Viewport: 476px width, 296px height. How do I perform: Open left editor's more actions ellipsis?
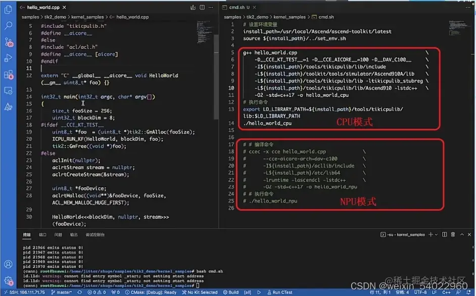[x=211, y=7]
